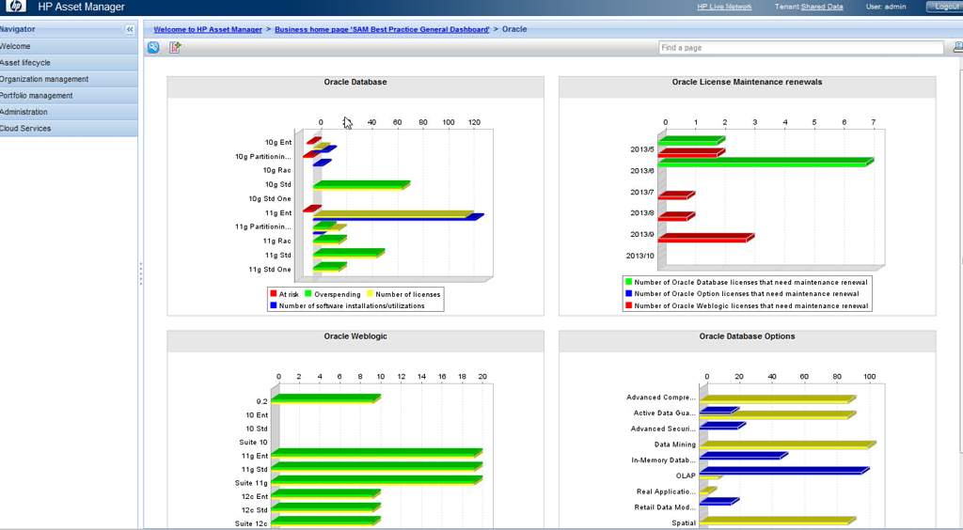963x530 pixels.
Task: Click the Retail Data Mod... axis label
Action: point(665,507)
